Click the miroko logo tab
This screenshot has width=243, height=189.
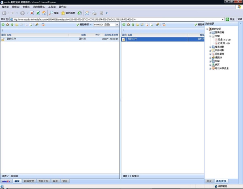(6, 181)
